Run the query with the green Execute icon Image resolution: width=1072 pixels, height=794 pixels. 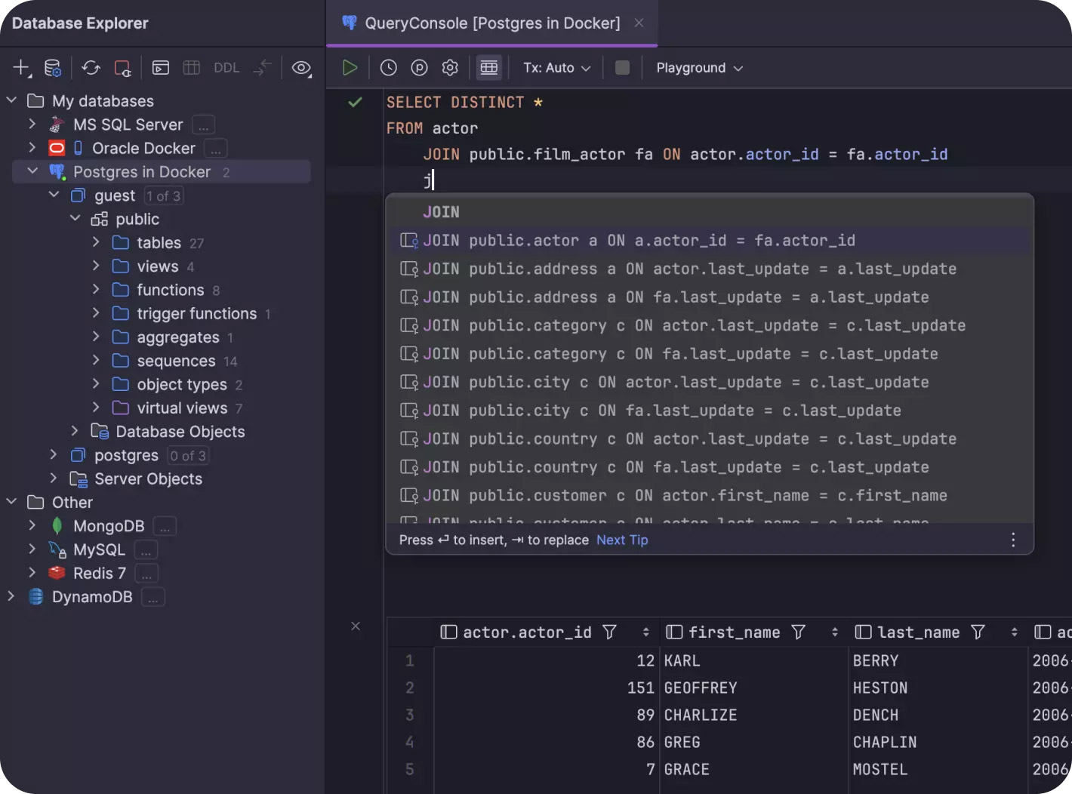tap(350, 68)
